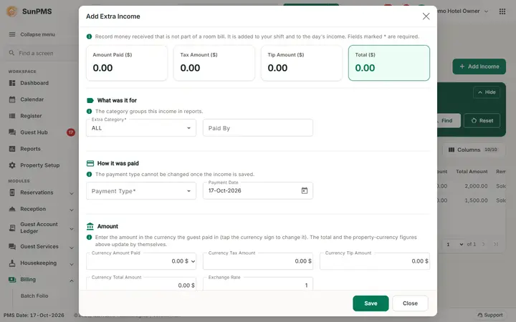Open the Payment Type dropdown
Screen dimensions: 516x322
pyautogui.click(x=141, y=191)
